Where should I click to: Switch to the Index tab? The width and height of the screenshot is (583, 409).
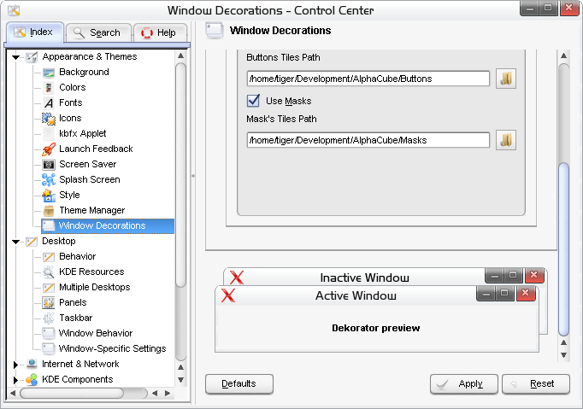click(x=35, y=32)
